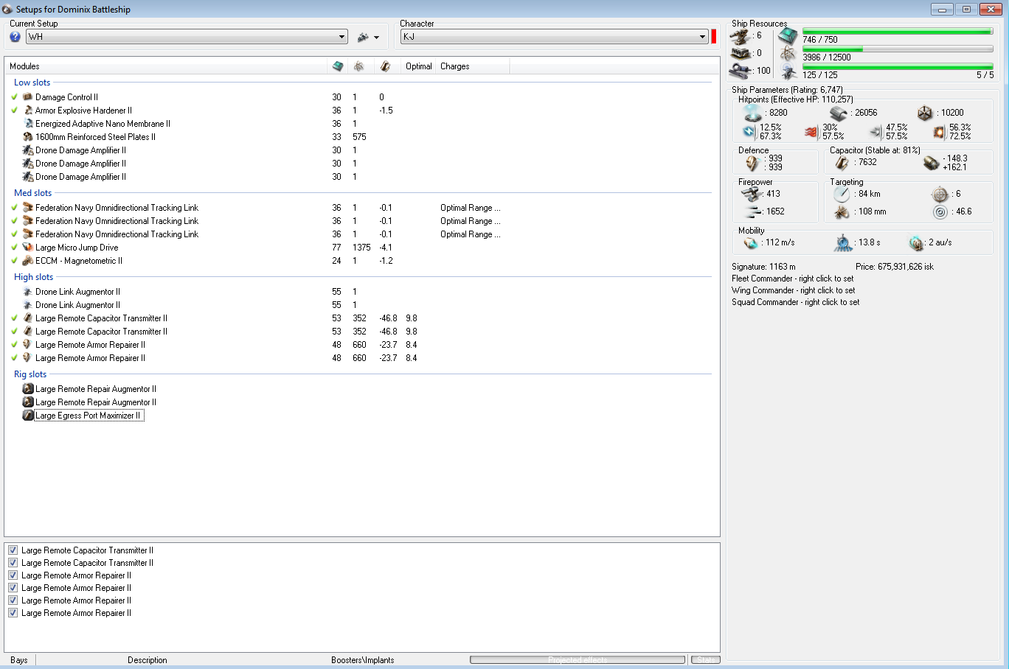The width and height of the screenshot is (1009, 669).
Task: Click the Large Micro Jump Drive module icon
Action: pyautogui.click(x=28, y=248)
